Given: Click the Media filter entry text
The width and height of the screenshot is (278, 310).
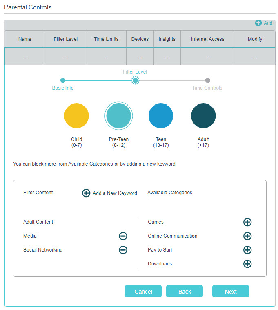Looking at the screenshot, I should (x=30, y=236).
